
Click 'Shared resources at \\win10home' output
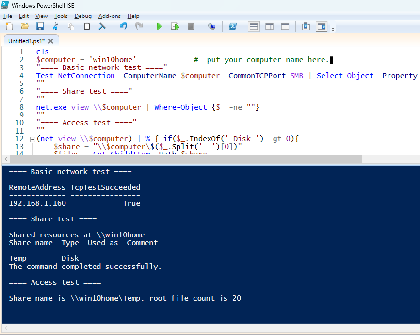pos(77,235)
